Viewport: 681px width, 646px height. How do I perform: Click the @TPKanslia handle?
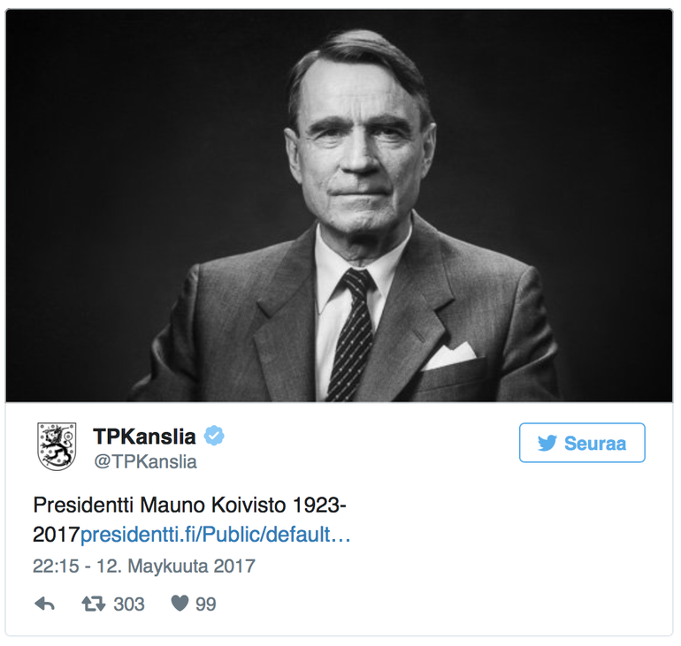point(146,461)
